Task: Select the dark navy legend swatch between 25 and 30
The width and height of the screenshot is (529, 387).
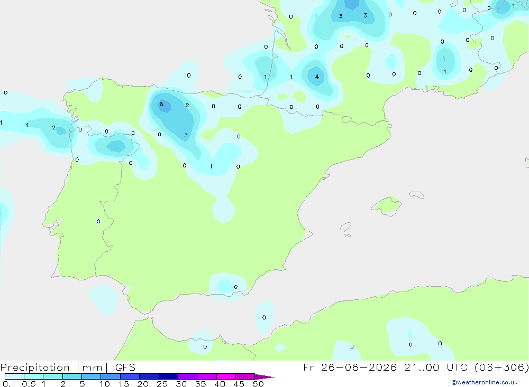Action: pos(168,376)
